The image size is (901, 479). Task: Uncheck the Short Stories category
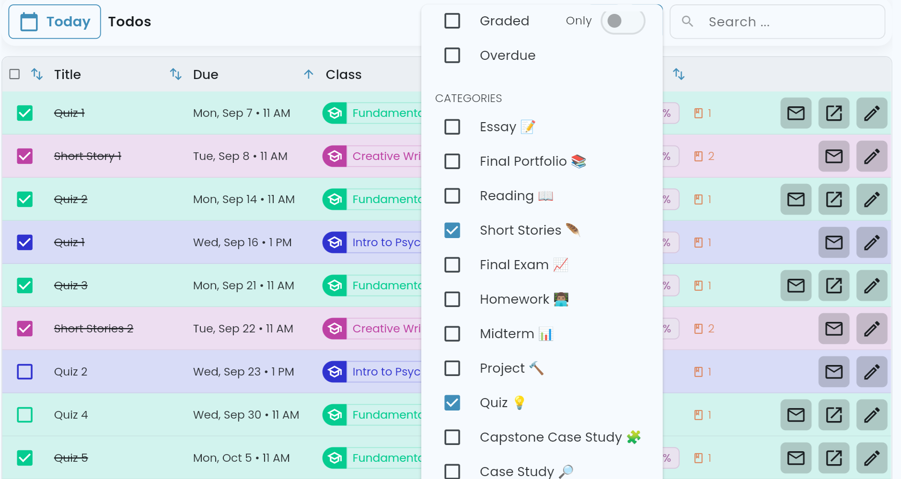(452, 230)
